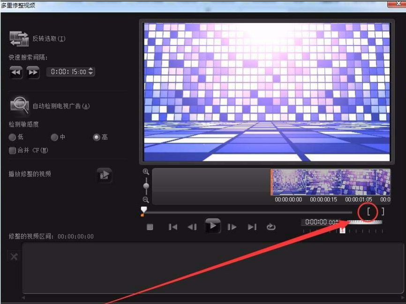Select the medium (中) detection sensitivity
Viewport: 406px width, 304px height.
pos(54,137)
